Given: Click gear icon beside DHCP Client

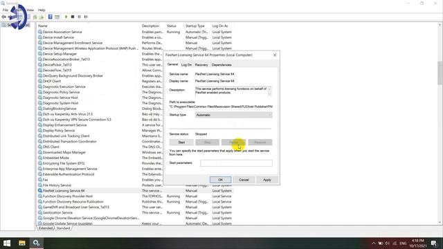Looking at the screenshot, I should tap(40, 81).
